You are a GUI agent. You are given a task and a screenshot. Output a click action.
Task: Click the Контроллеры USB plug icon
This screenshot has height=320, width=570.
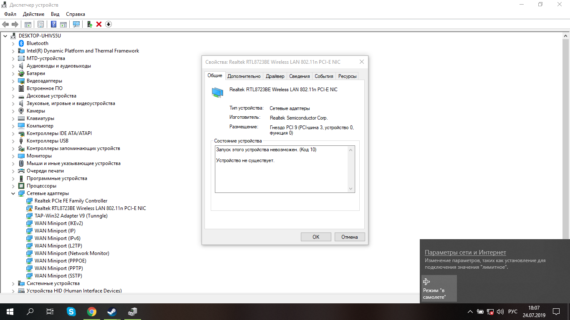coord(21,141)
